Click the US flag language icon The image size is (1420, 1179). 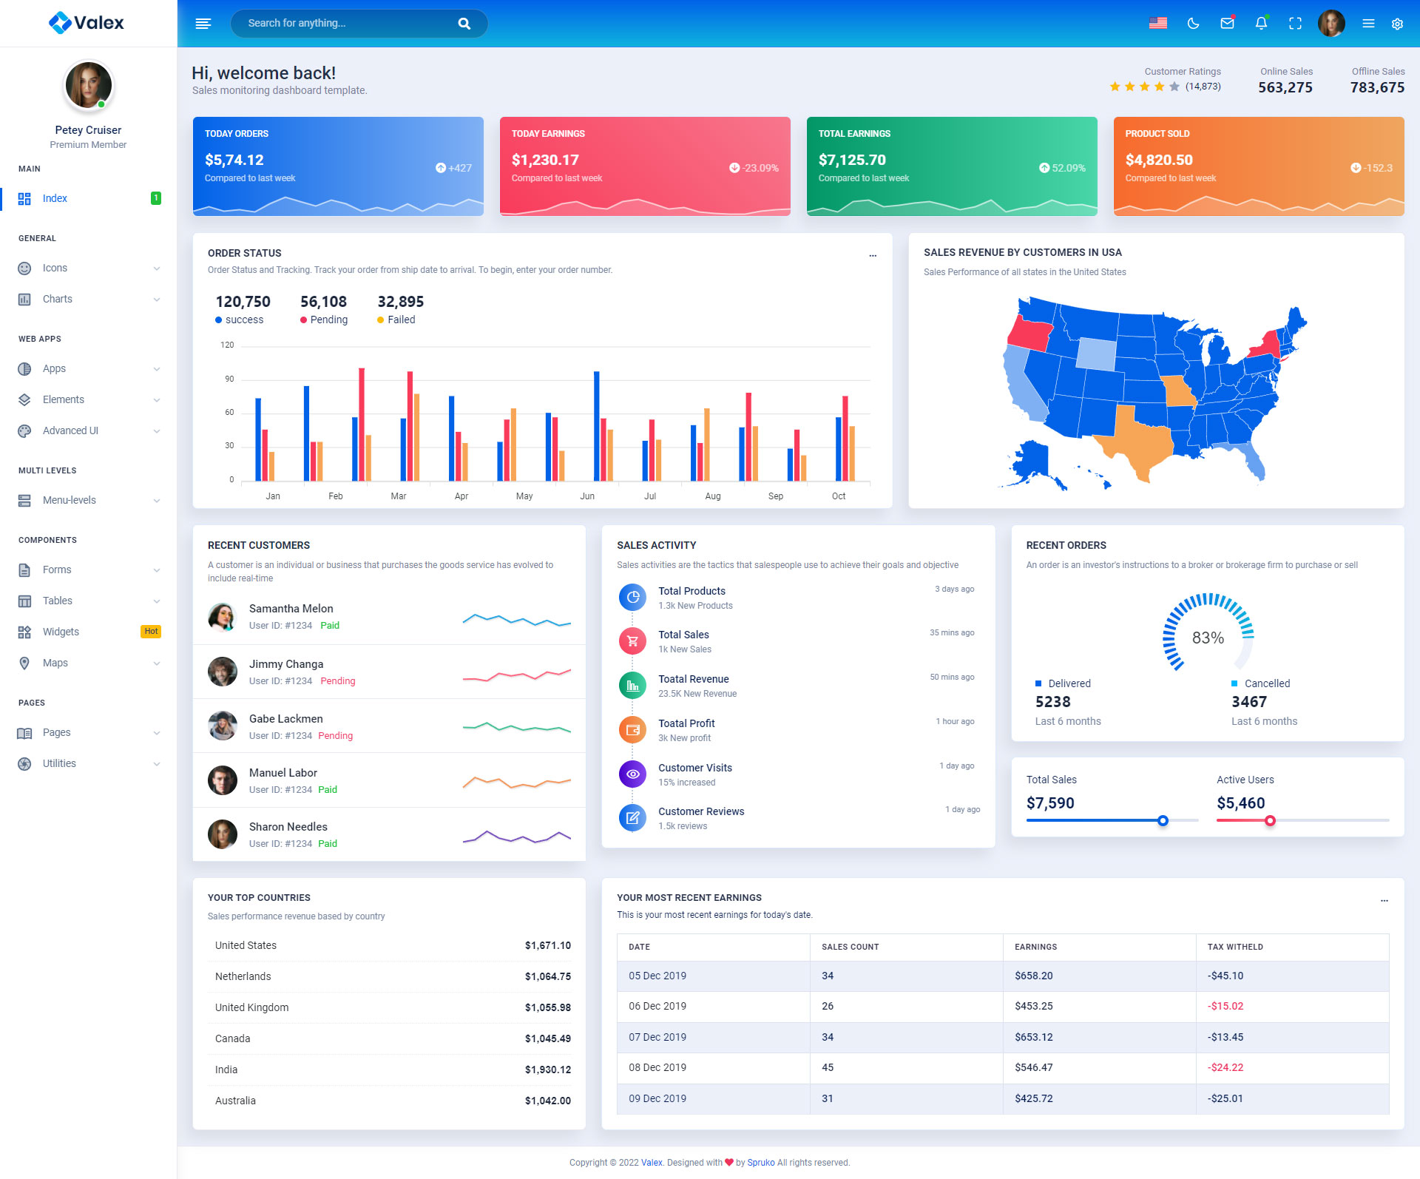click(1158, 24)
